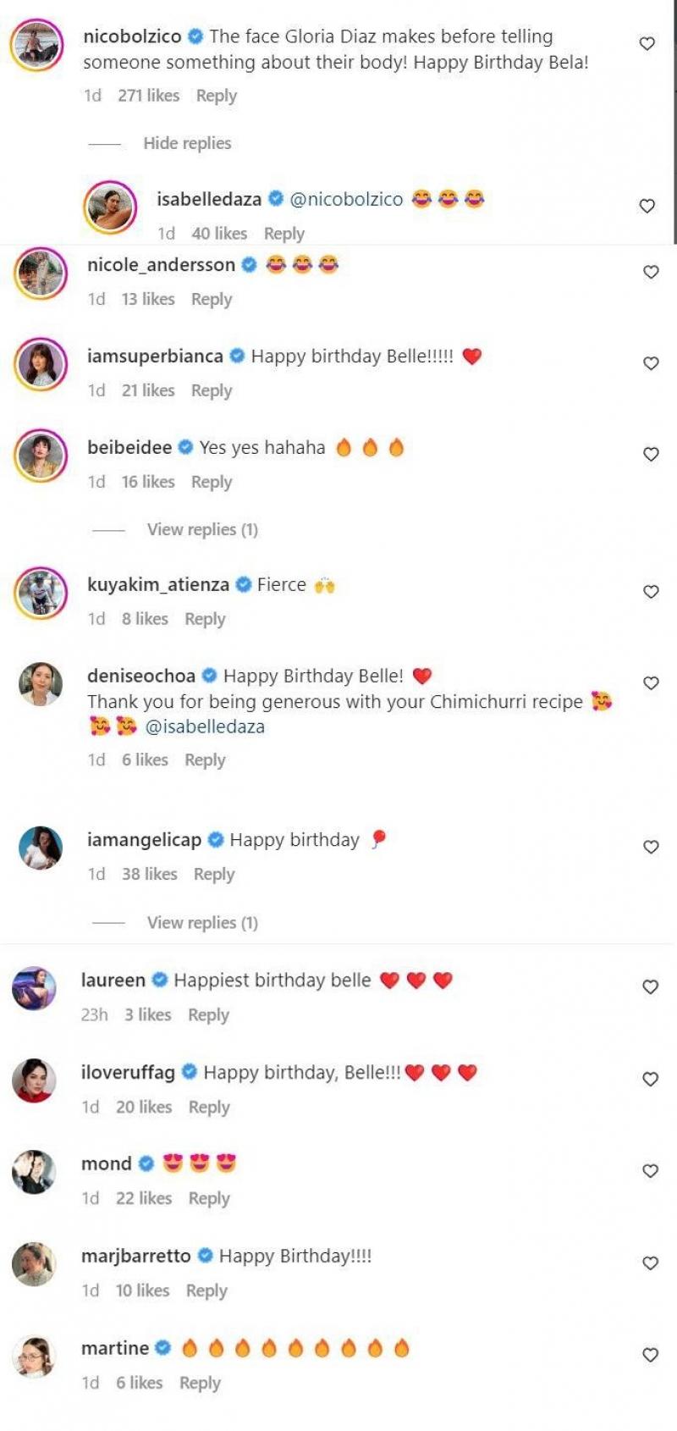677x1431 pixels.
Task: Tap the heart next to laureen's comment
Action: click(651, 987)
